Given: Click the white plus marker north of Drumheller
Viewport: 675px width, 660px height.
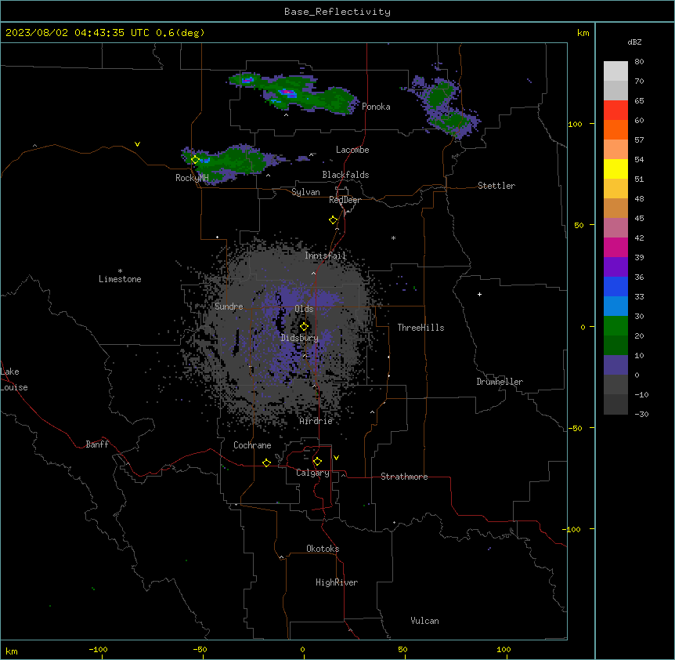Looking at the screenshot, I should click(x=479, y=294).
